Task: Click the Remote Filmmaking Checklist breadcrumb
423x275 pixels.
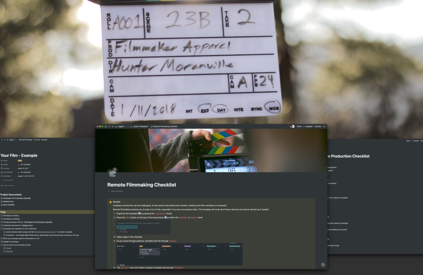Action: pos(165,126)
